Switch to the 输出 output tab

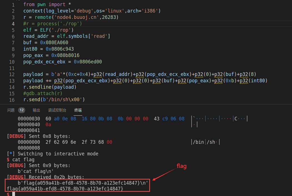[36, 110]
